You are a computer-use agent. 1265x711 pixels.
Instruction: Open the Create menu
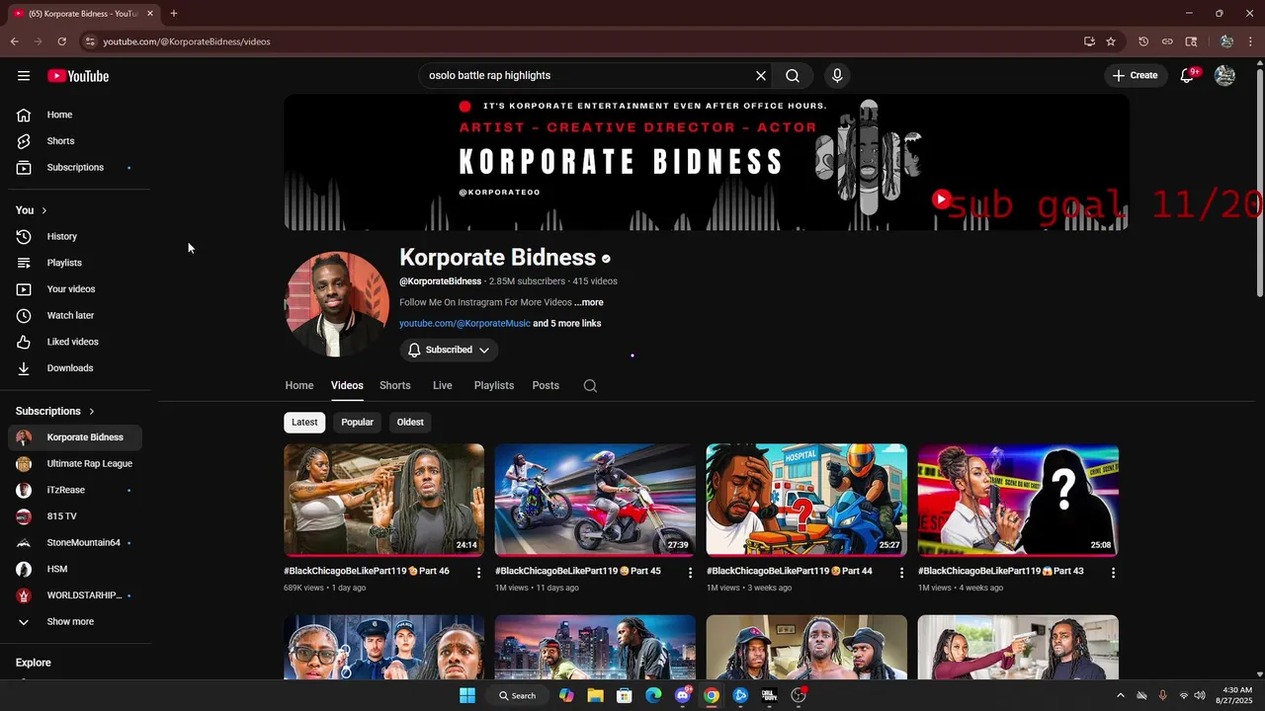click(1135, 76)
